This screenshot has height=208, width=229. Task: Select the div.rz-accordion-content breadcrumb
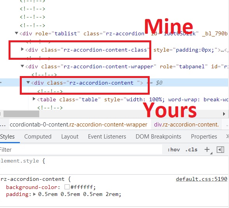click(186, 125)
